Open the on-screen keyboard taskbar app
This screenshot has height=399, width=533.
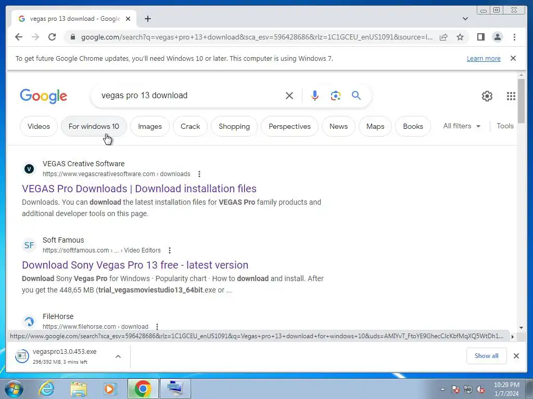(175, 389)
